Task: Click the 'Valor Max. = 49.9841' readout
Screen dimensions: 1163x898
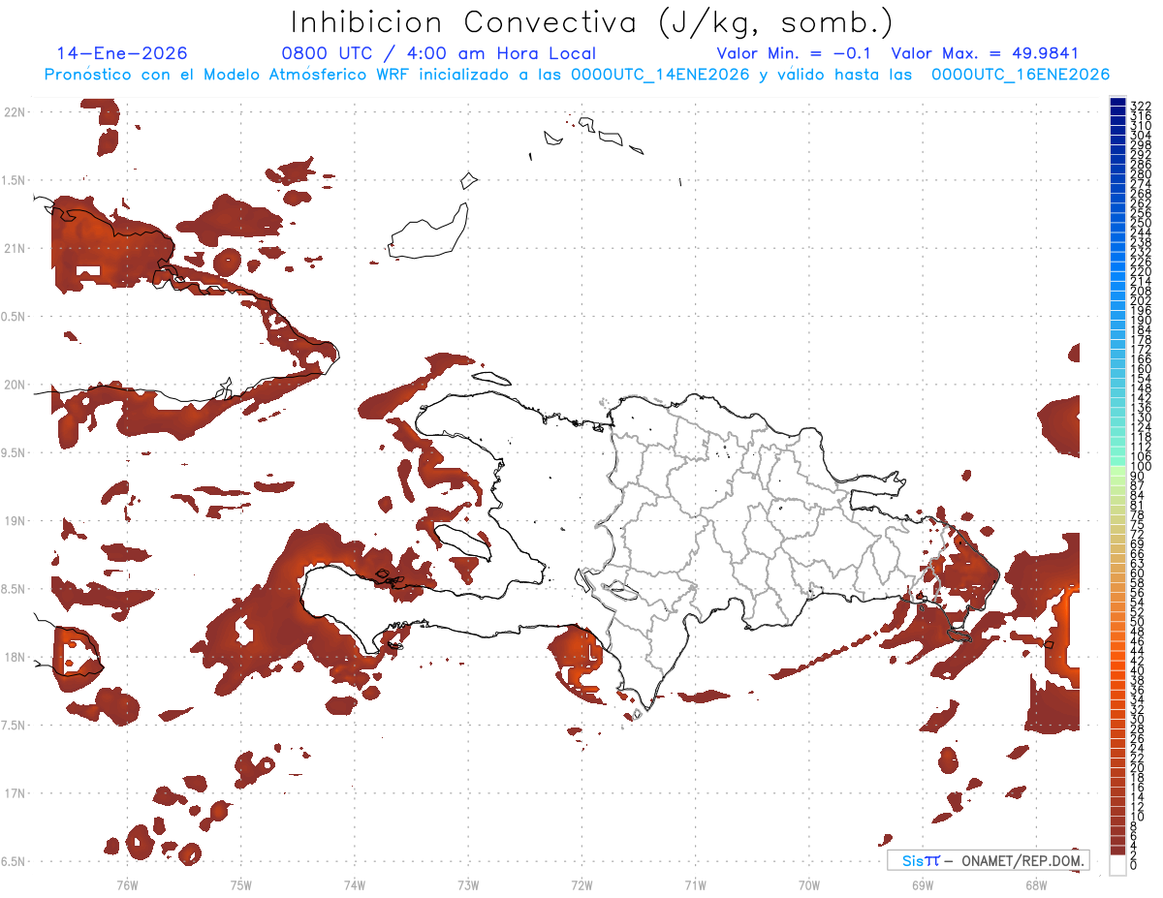Action: coord(985,53)
